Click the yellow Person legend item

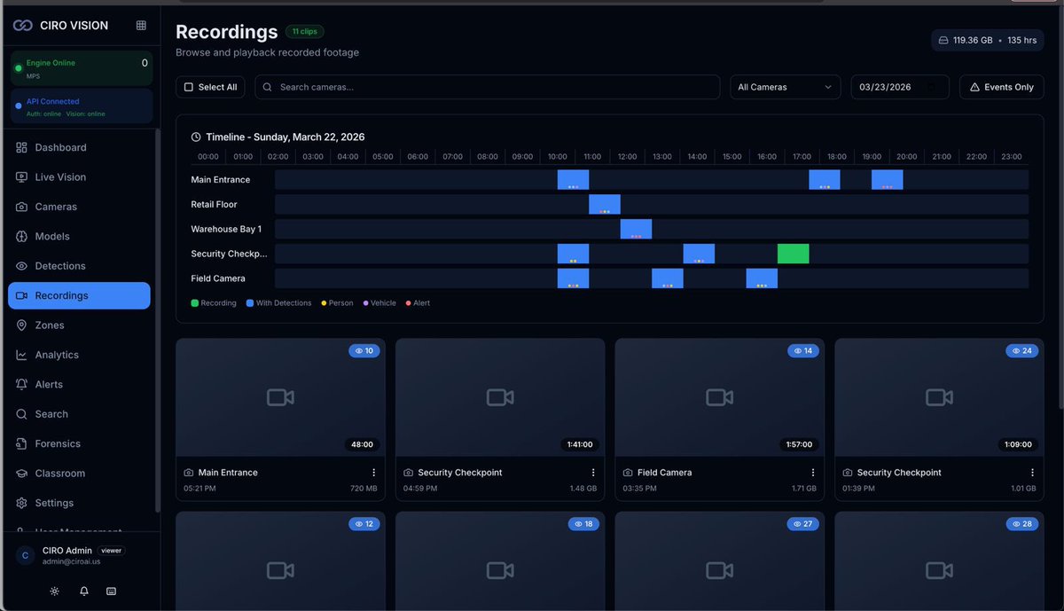[337, 303]
